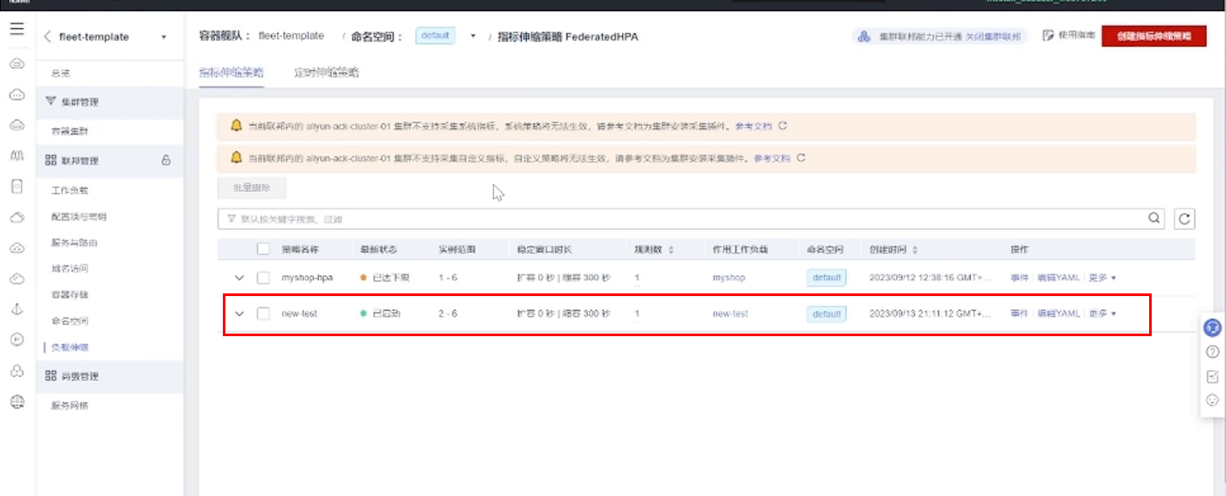Sort by 创建时间 column
Viewport: 1226px width, 496px height.
click(x=915, y=250)
